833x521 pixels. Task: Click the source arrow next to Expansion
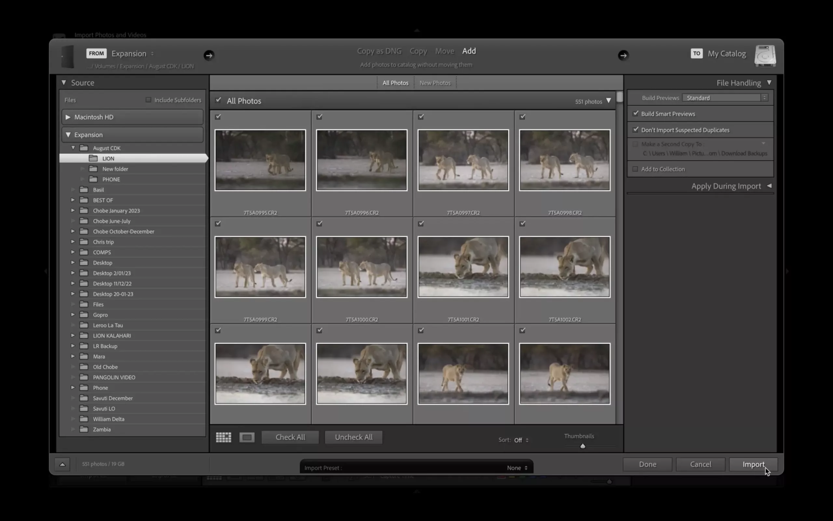(209, 55)
